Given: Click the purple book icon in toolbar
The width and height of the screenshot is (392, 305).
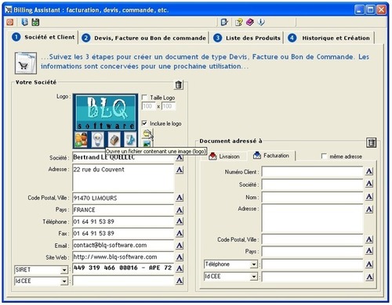Looking at the screenshot, I should [250, 22].
